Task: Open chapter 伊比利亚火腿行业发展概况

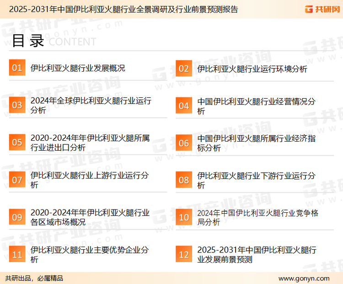Action: (78, 68)
